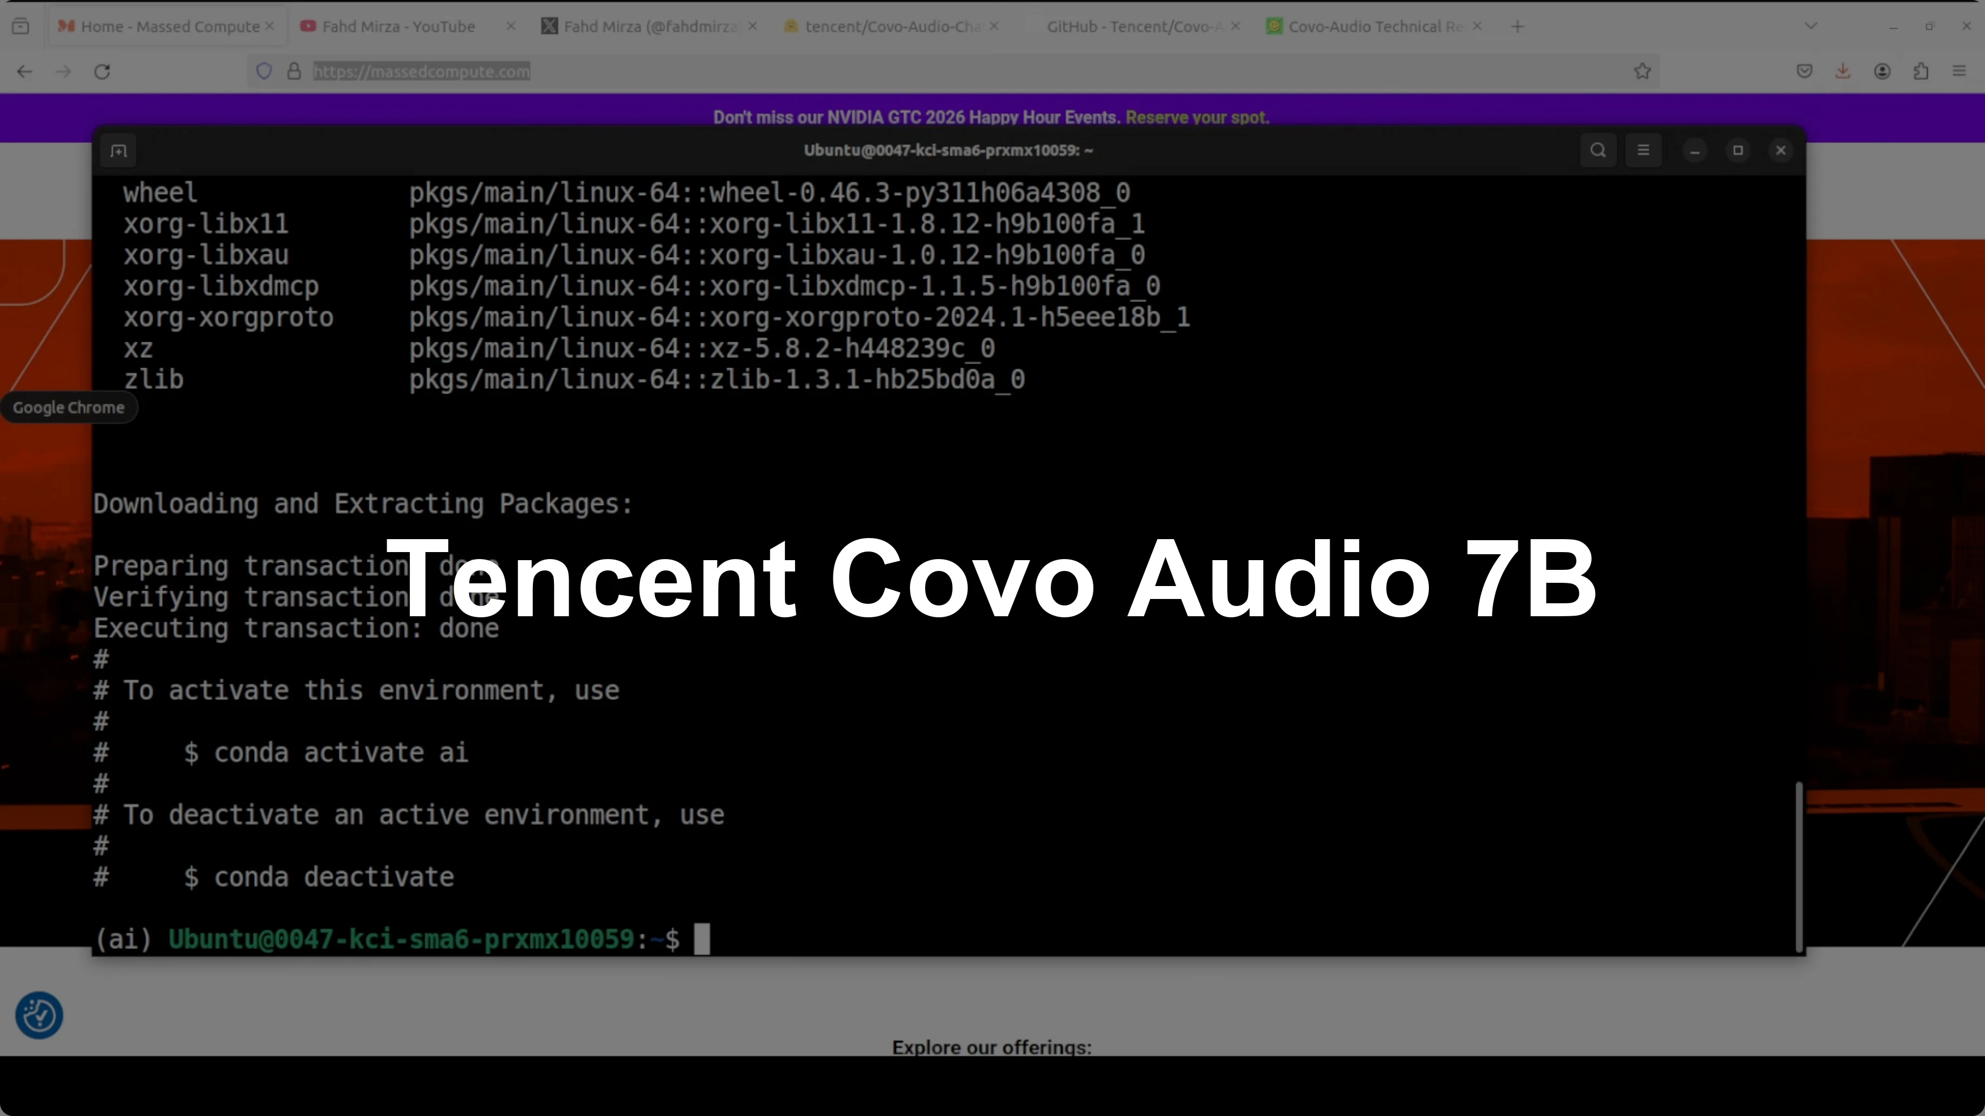Open the browser application menu
Screen dimensions: 1985x1116
pos(1959,71)
